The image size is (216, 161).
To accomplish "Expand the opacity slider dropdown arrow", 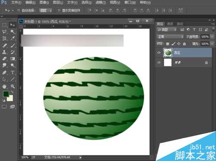I will point(212,37).
